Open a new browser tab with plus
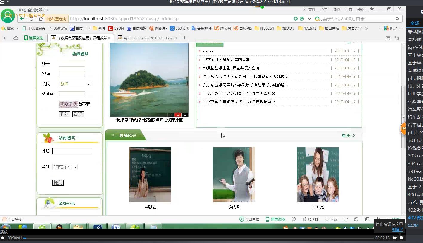 184,38
